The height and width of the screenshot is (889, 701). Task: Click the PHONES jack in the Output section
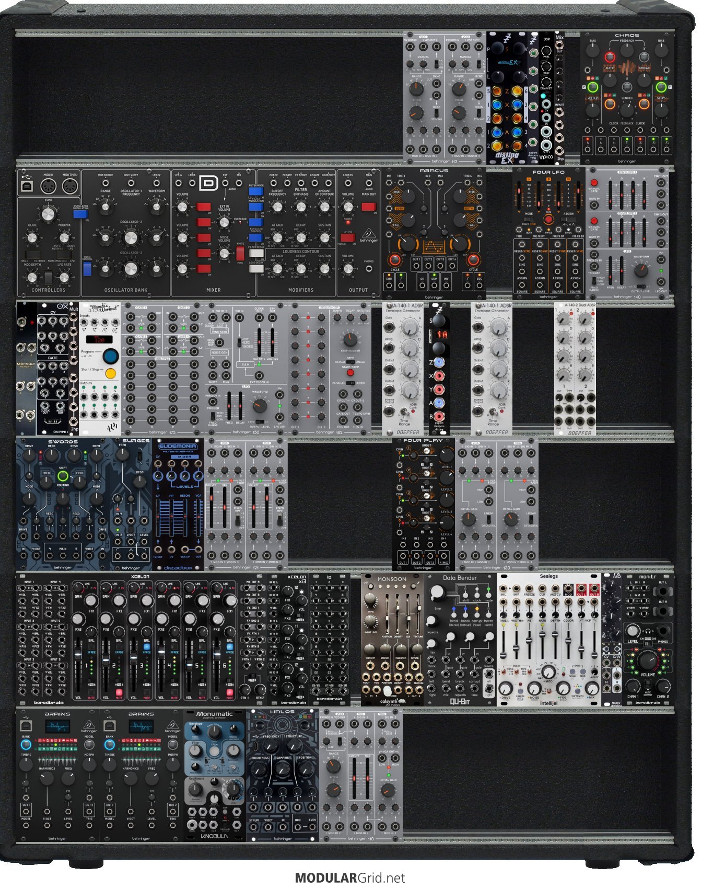click(x=369, y=269)
